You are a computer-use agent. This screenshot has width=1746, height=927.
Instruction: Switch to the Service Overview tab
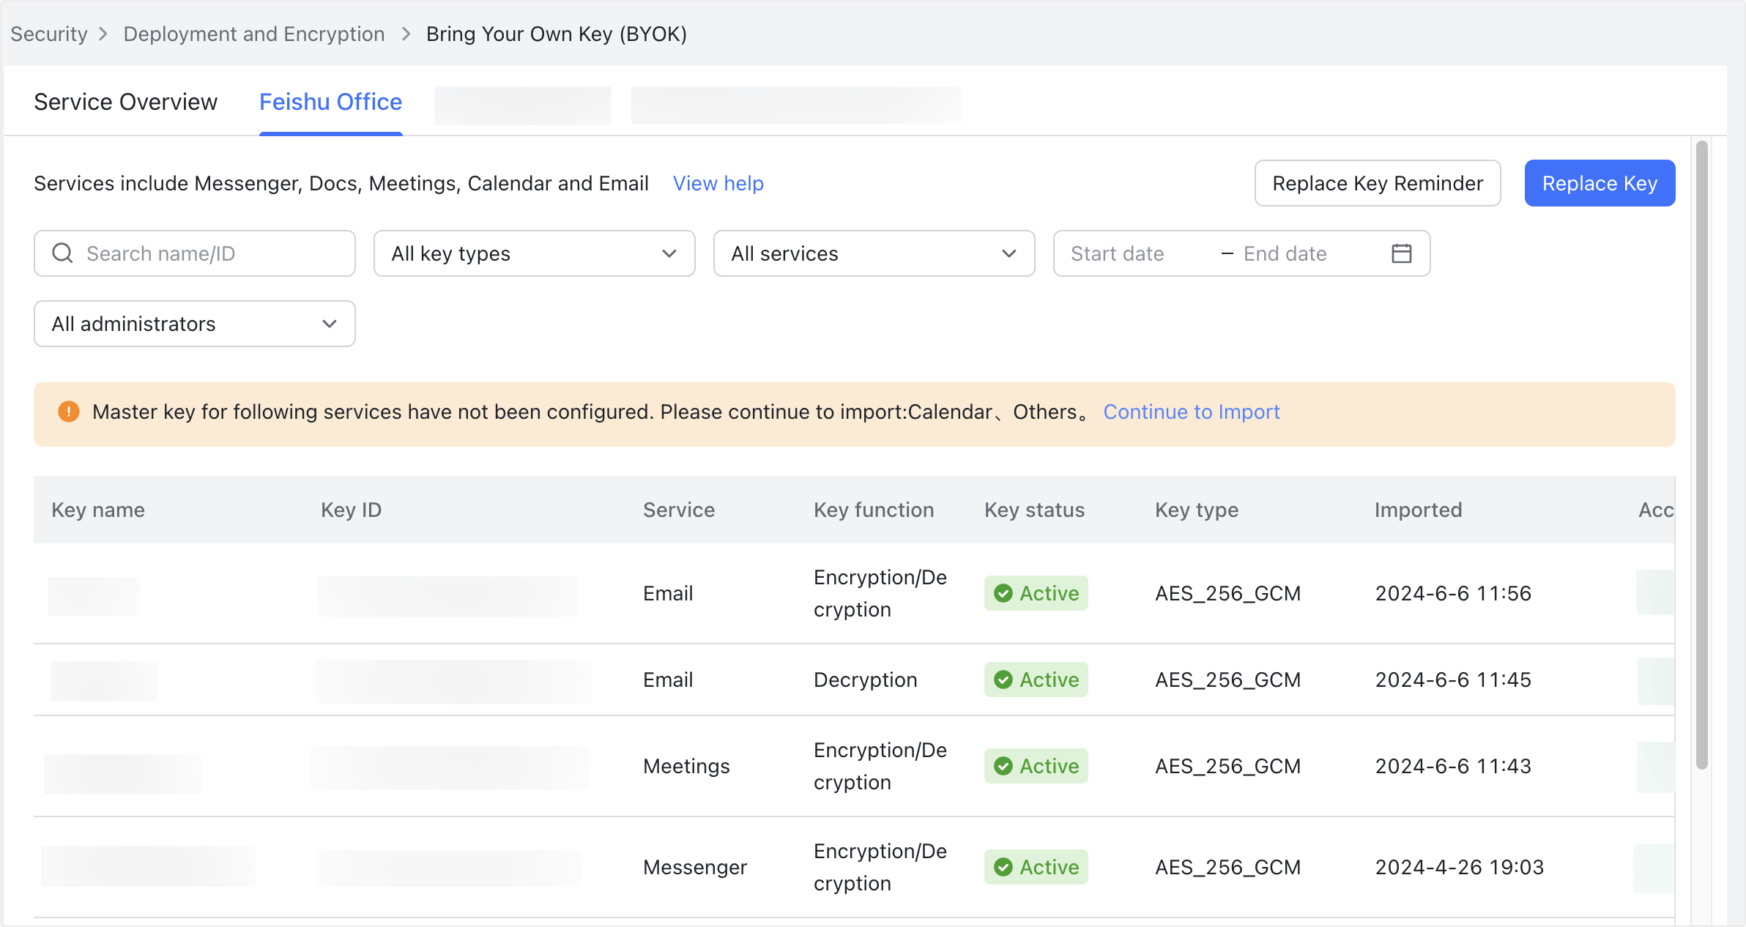125,102
